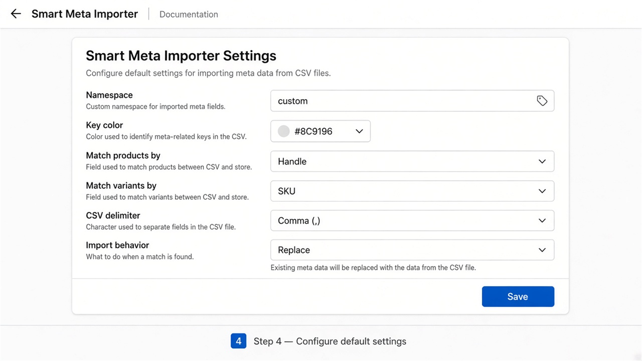This screenshot has height=361, width=642.
Task: Click the Custom namespace for imported meta fields text
Action: [x=156, y=107]
